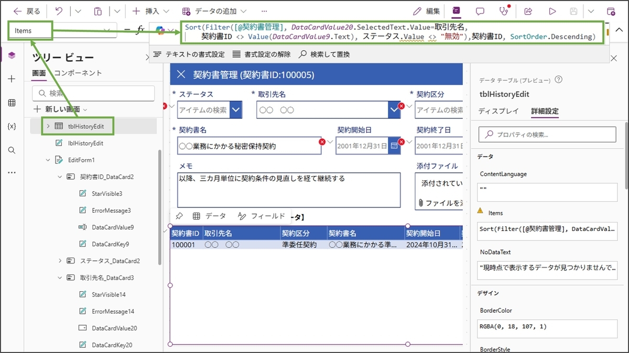Screen dimensions: 629x353
Task: Open the tree view layers icon
Action: [12, 55]
